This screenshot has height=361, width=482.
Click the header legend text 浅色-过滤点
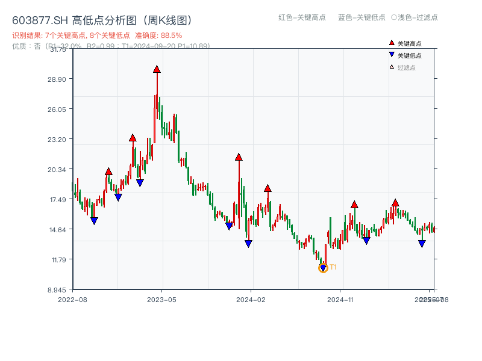tap(418, 17)
